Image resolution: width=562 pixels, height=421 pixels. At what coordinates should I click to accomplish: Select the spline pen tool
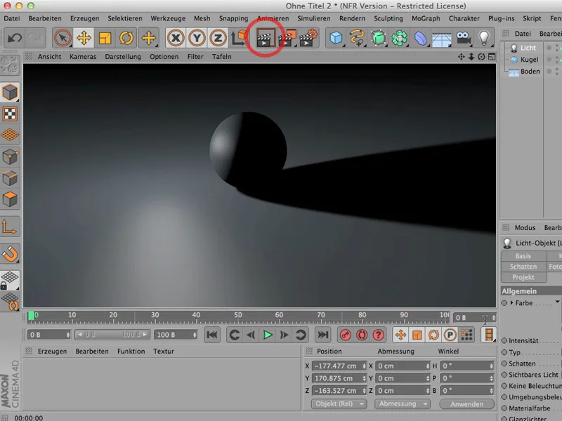pyautogui.click(x=357, y=38)
